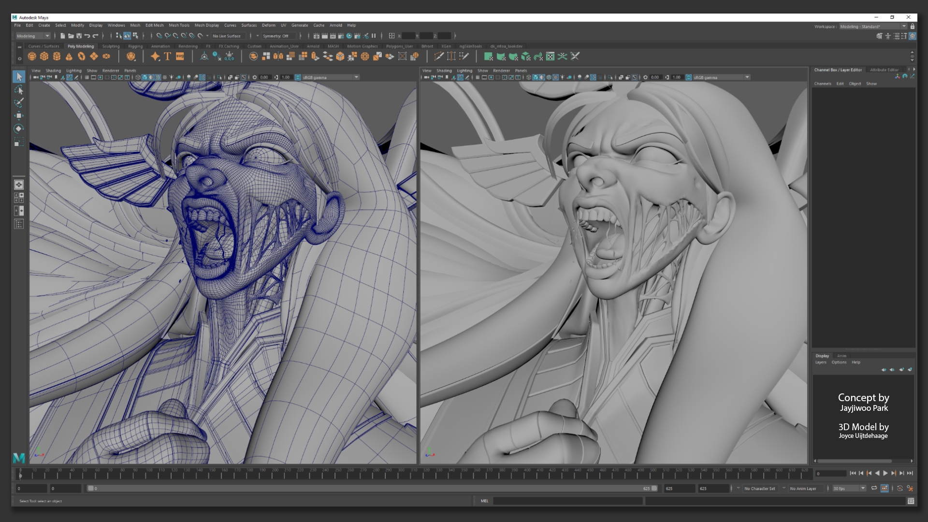Screen dimensions: 928x522
Task: Open the Modeling menu set dropdown
Action: pyautogui.click(x=33, y=36)
